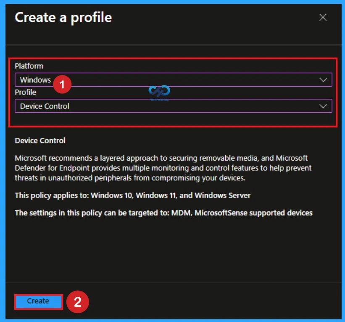Click the 'Profile' field label
The image size is (345, 322).
(x=26, y=92)
